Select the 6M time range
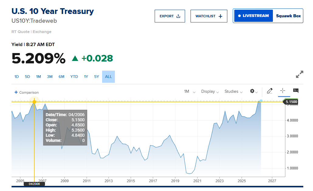Viewport: 313px width, 191px height. [x=61, y=77]
